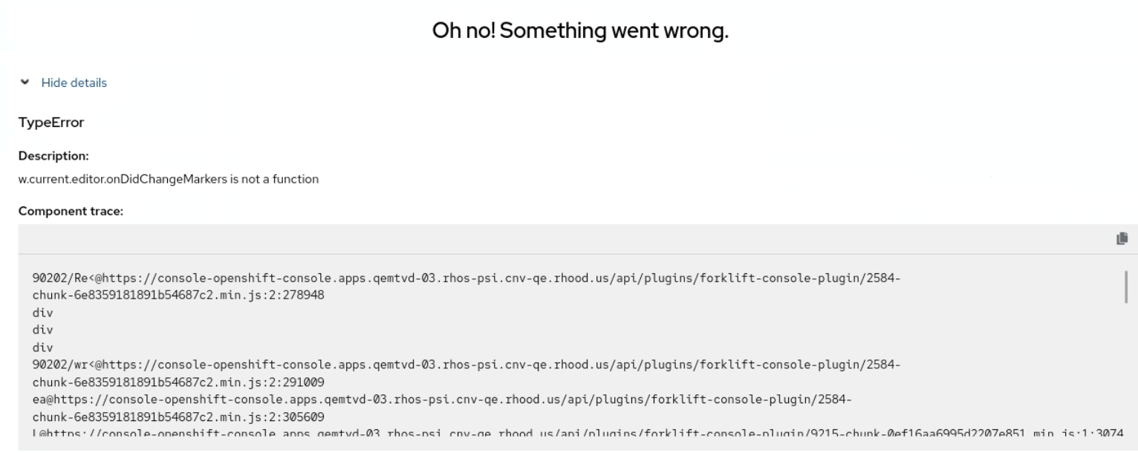Click trace line starting with "90202/Re<@https"
Image resolution: width=1138 pixels, height=453 pixels.
click(466, 278)
